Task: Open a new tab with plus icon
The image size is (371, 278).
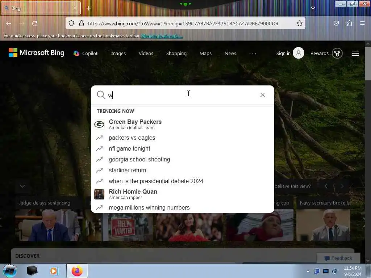Action: (88, 8)
